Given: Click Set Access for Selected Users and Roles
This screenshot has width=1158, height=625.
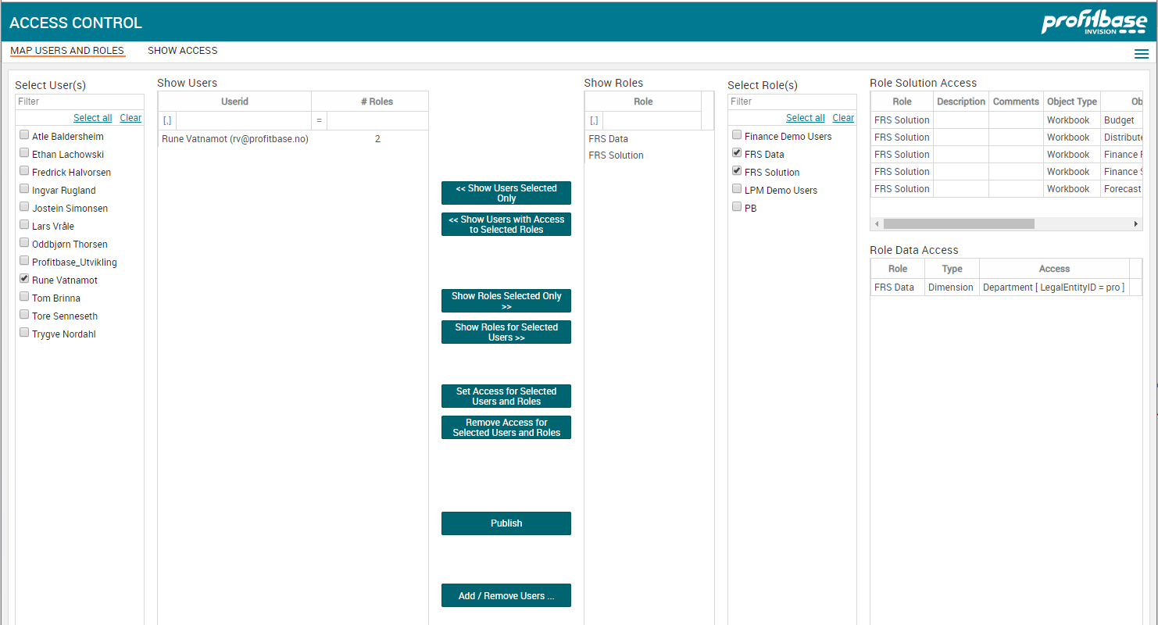Looking at the screenshot, I should click(x=506, y=396).
